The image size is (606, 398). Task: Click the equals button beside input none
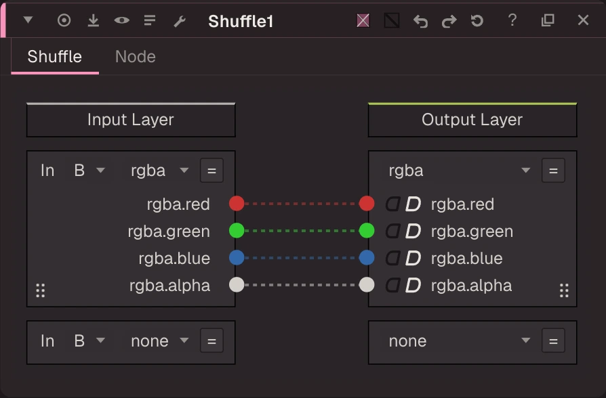click(211, 340)
